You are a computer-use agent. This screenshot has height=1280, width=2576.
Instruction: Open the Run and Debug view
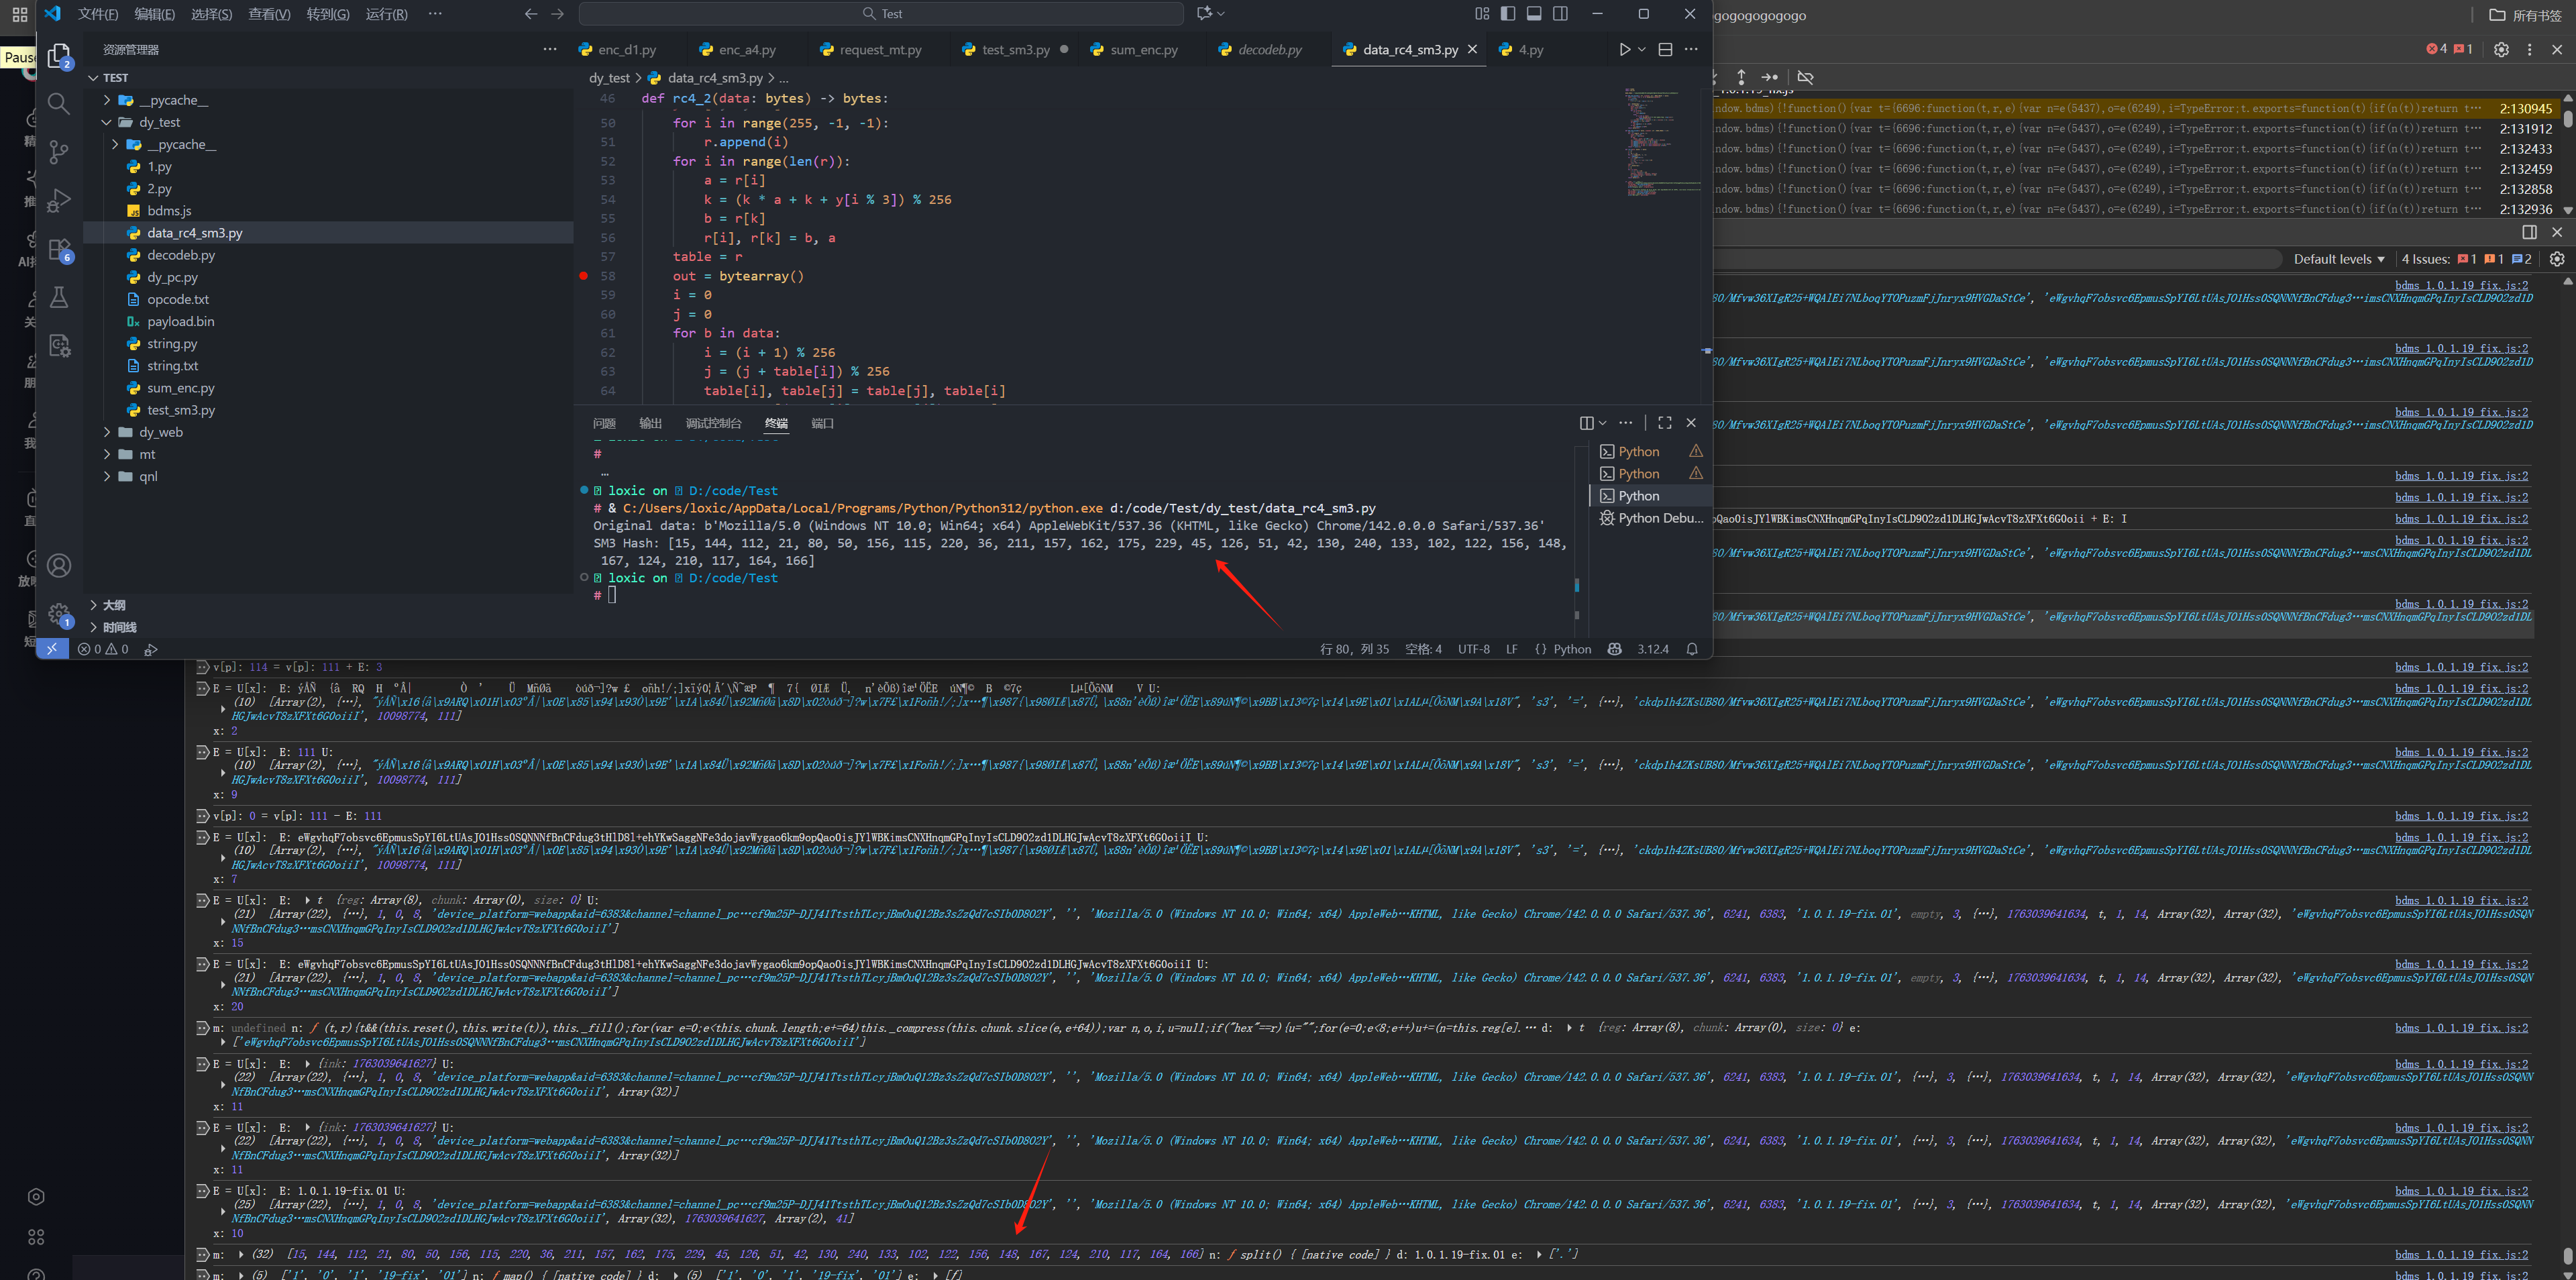(x=59, y=200)
